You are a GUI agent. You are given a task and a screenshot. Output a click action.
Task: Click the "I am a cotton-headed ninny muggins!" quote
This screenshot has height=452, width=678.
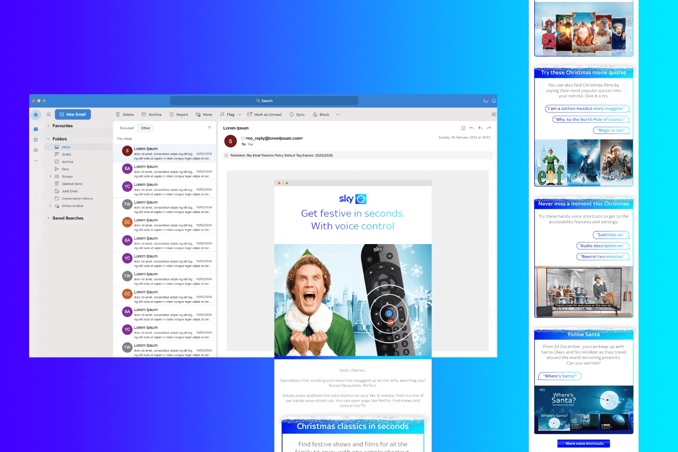click(x=587, y=108)
